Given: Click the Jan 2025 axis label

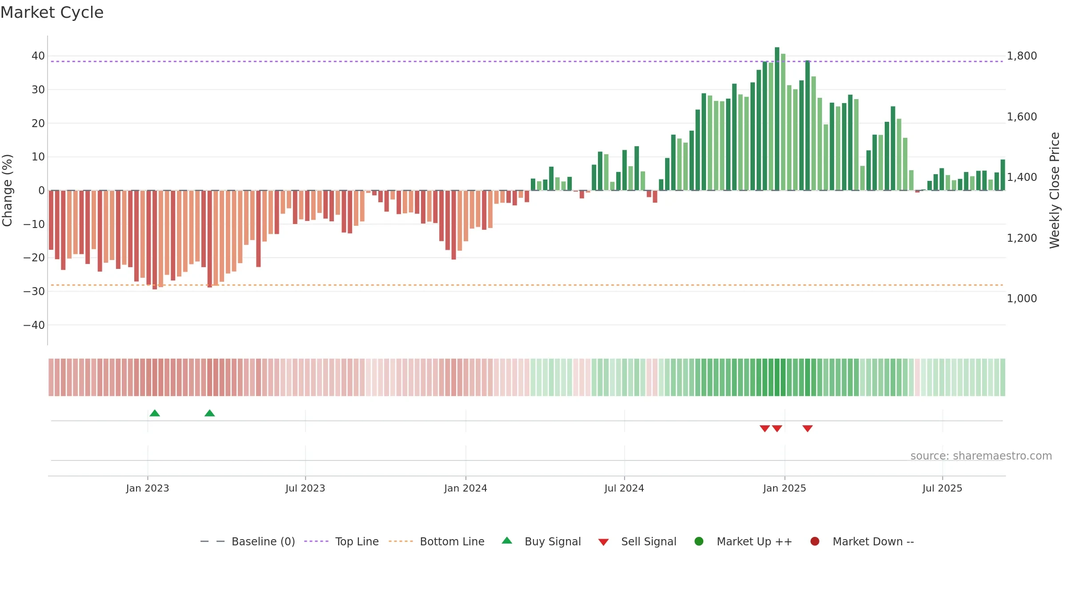Looking at the screenshot, I should [x=785, y=488].
